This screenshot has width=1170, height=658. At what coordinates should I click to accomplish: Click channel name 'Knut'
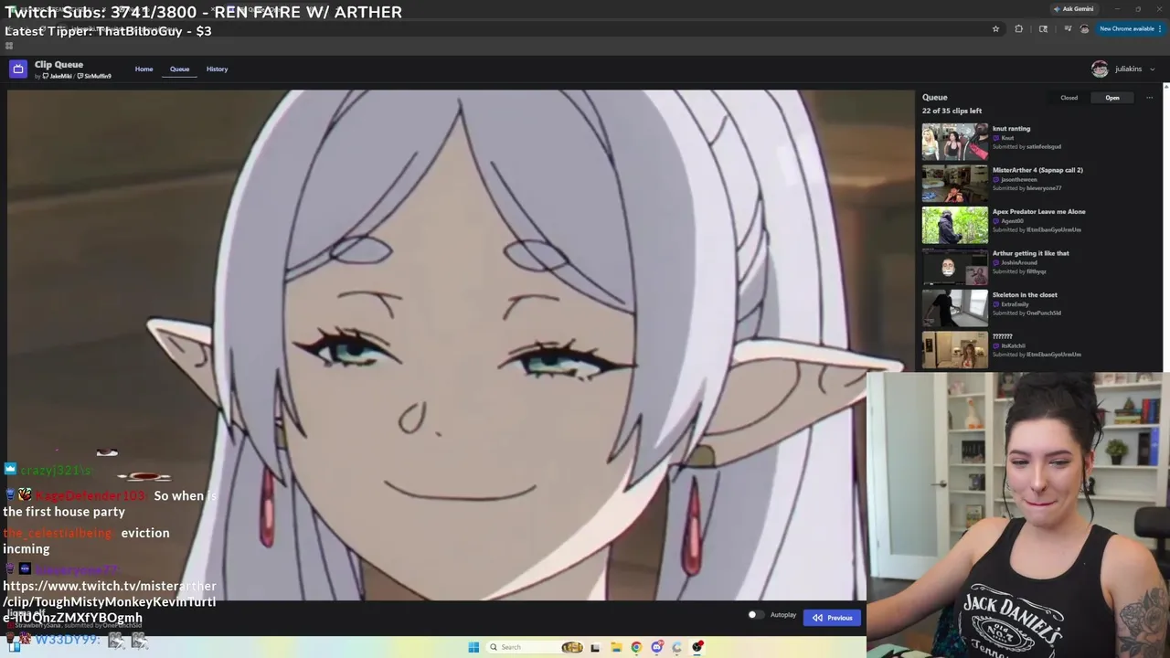coord(1007,138)
